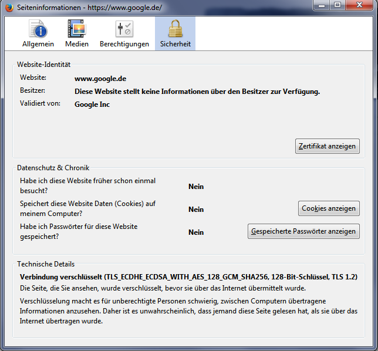The width and height of the screenshot is (378, 351).
Task: Select the Sicherheit padlock icon
Action: 176,29
